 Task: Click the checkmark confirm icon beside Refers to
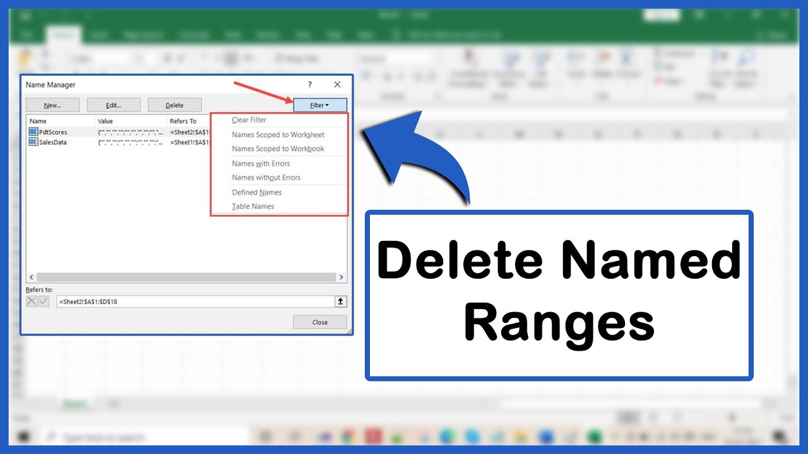pyautogui.click(x=44, y=301)
